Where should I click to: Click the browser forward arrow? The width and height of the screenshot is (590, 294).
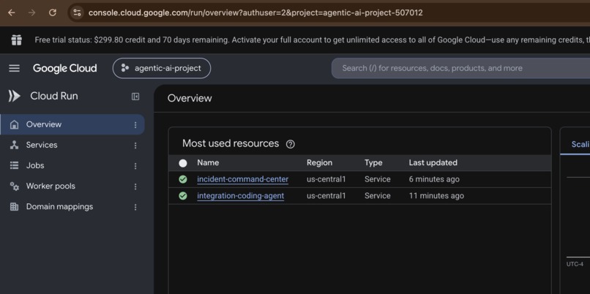(32, 12)
